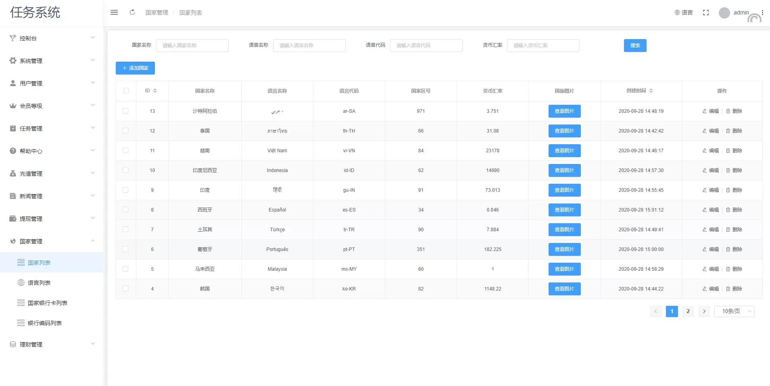Screen dimensions: 770x386
Task: Focus the 国家名称 input field
Action: 192,46
